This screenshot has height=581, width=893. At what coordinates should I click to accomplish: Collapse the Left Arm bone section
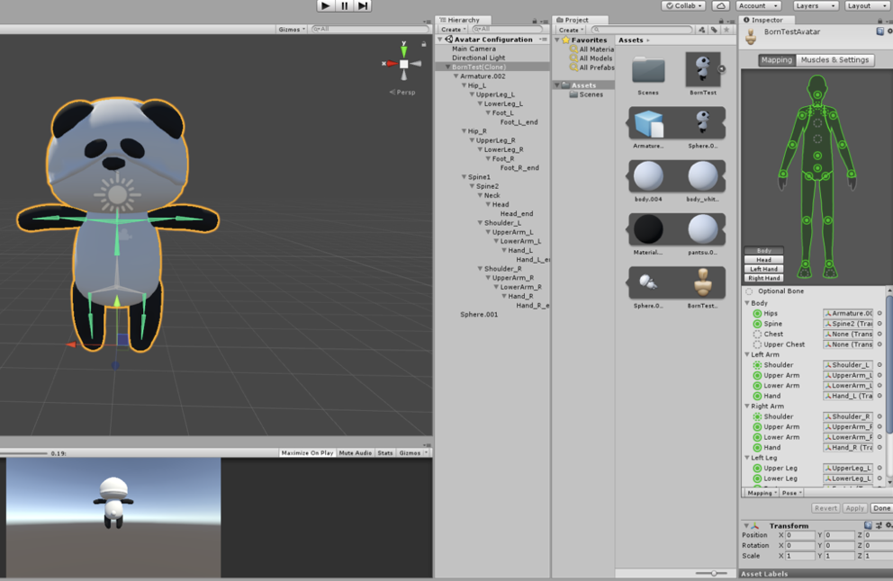(x=747, y=354)
